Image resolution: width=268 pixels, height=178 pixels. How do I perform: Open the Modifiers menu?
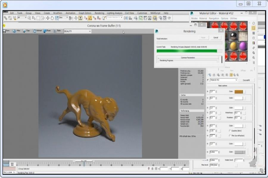pos(58,13)
